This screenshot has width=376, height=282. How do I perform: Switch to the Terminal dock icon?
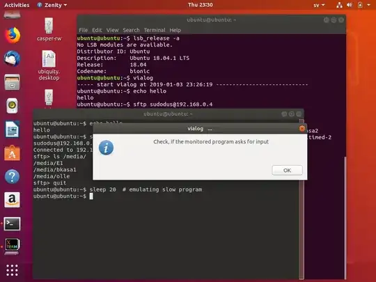coord(12,224)
